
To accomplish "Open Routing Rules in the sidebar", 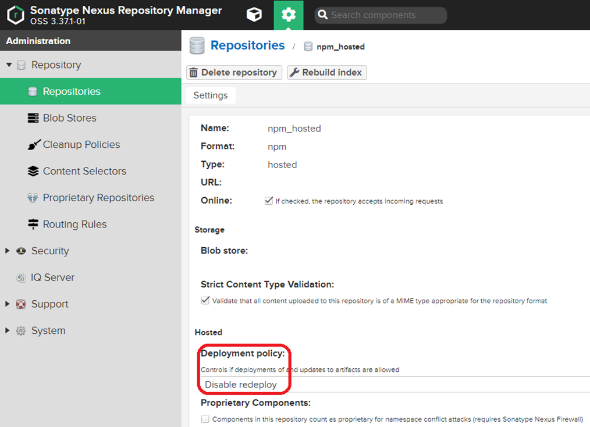I will (75, 225).
